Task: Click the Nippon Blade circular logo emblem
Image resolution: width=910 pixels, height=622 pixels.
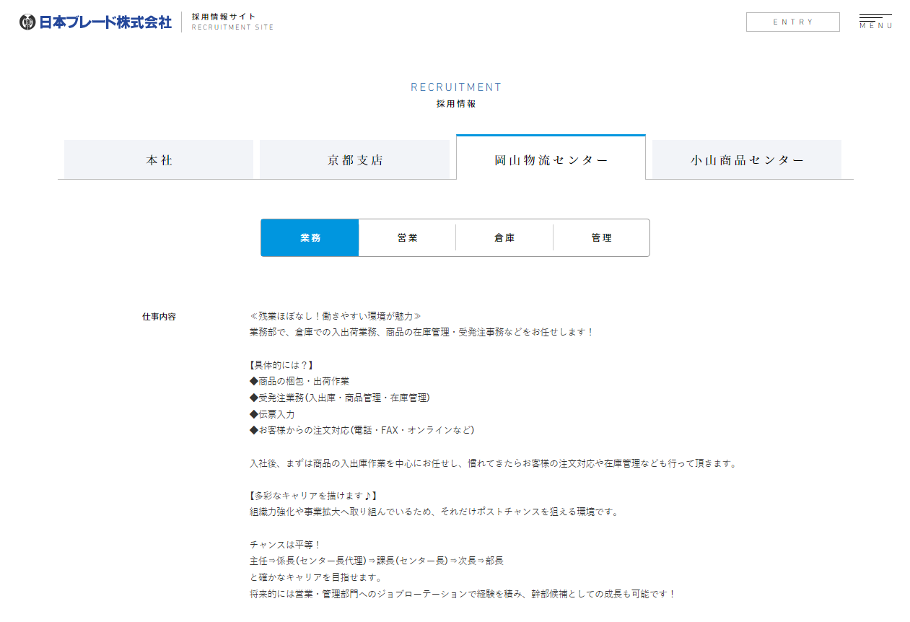Action: [27, 22]
